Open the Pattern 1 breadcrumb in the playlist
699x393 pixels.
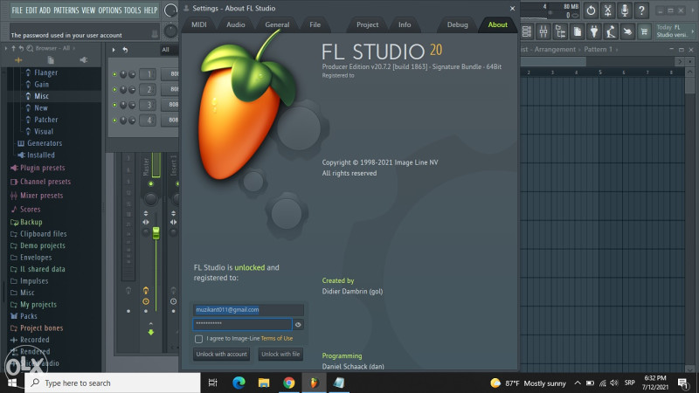point(598,49)
